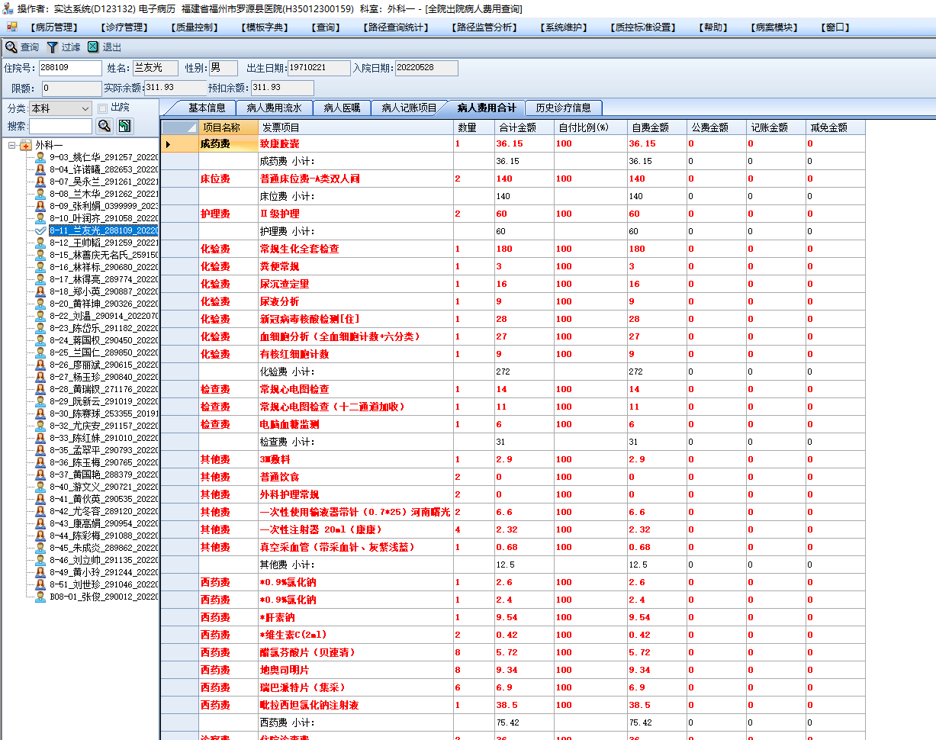Click patient icon for 8-18_郑小英
The width and height of the screenshot is (936, 740).
tap(40, 291)
